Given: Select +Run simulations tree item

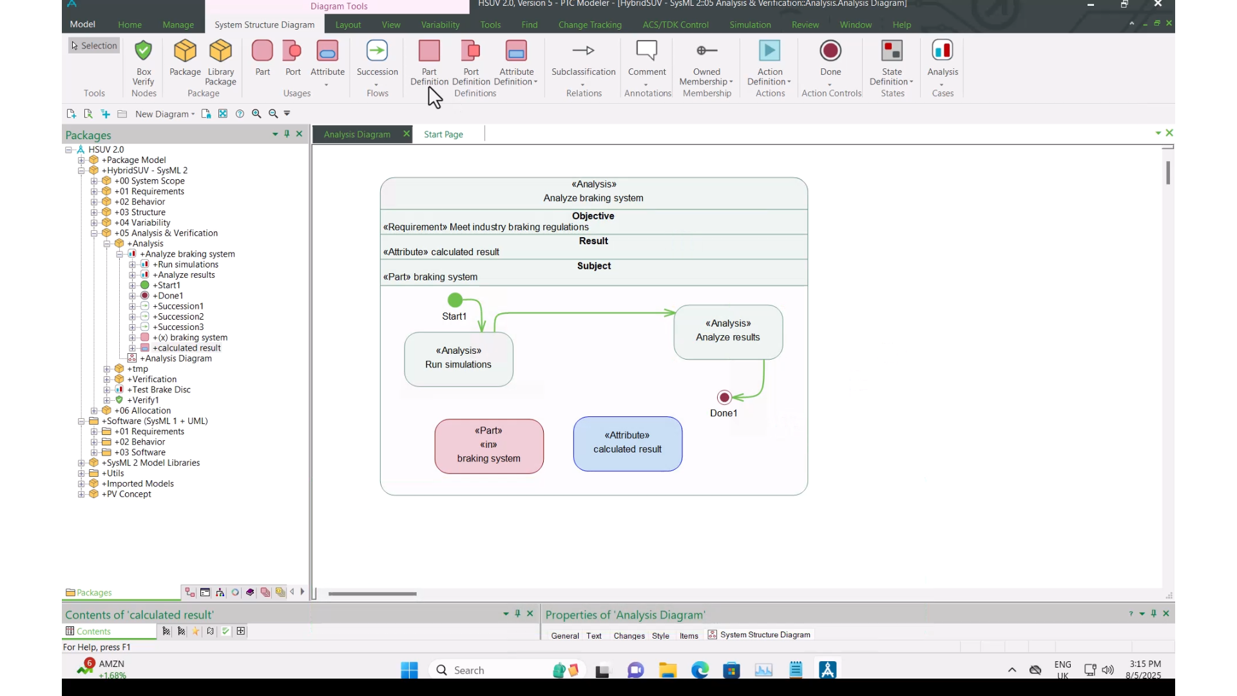Looking at the screenshot, I should (186, 264).
